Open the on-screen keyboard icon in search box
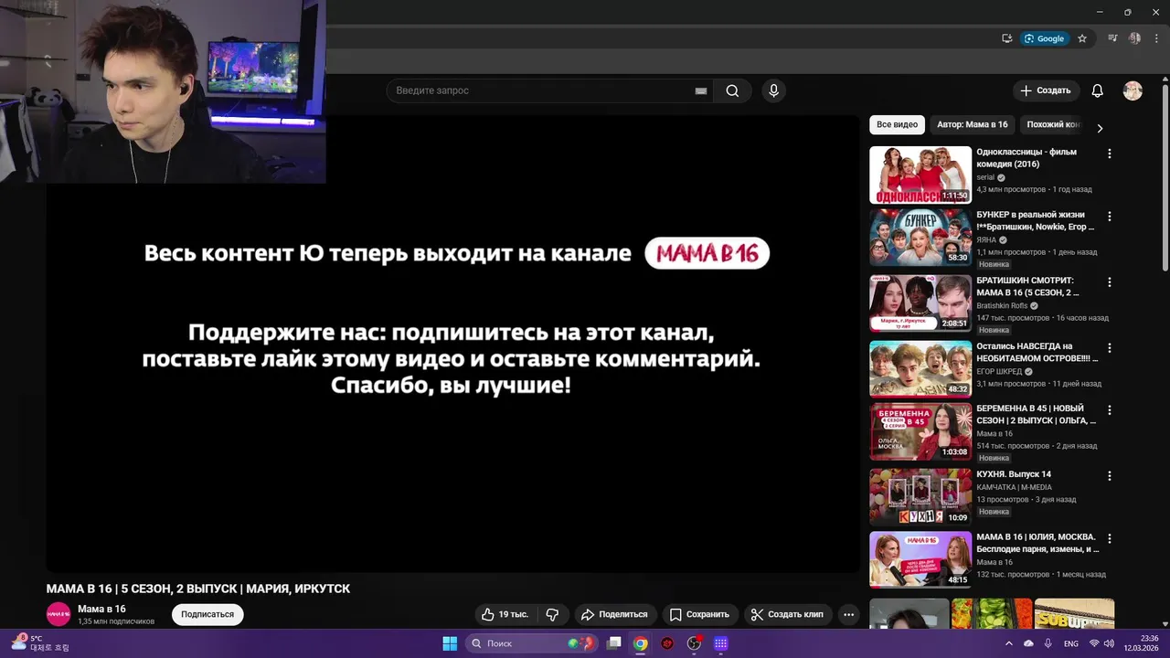Viewport: 1170px width, 658px height. click(701, 90)
